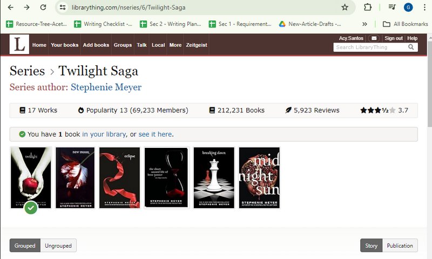Open Zeitgeist in the nav bar

pos(197,45)
